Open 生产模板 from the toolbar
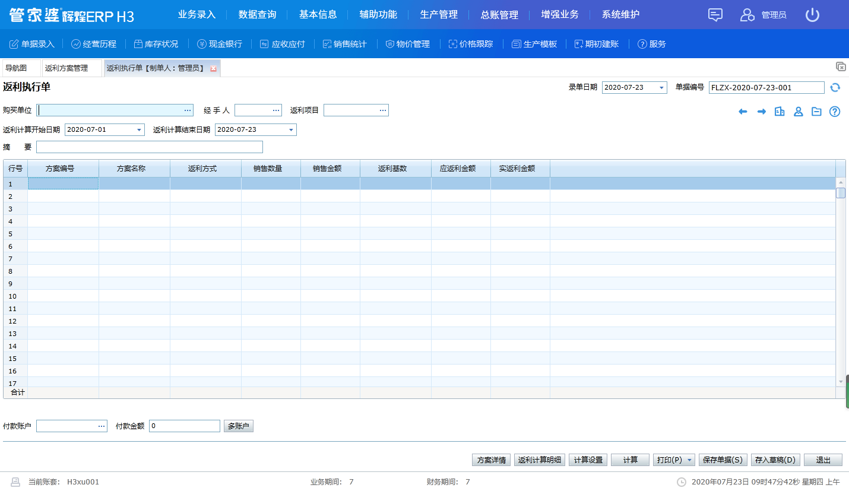 [534, 44]
